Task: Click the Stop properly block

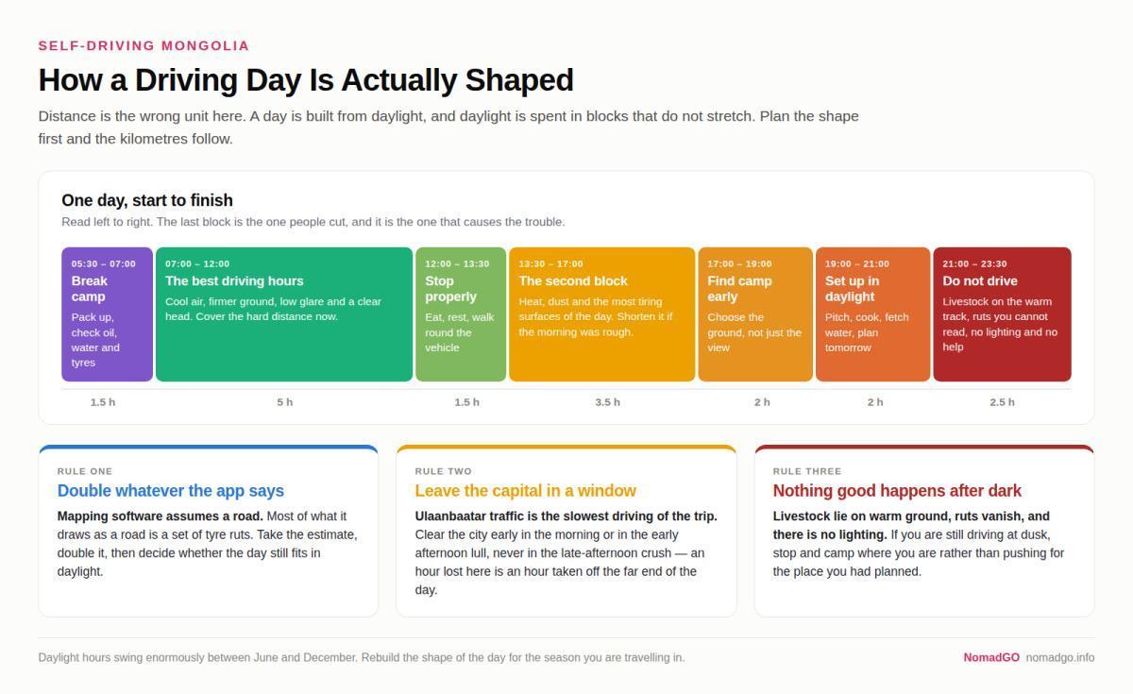Action: click(x=461, y=314)
